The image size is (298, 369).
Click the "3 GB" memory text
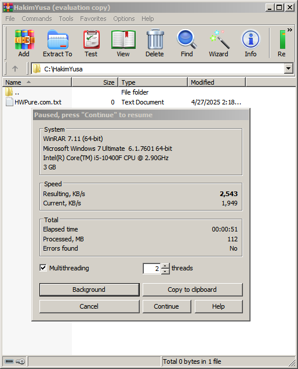(x=50, y=167)
